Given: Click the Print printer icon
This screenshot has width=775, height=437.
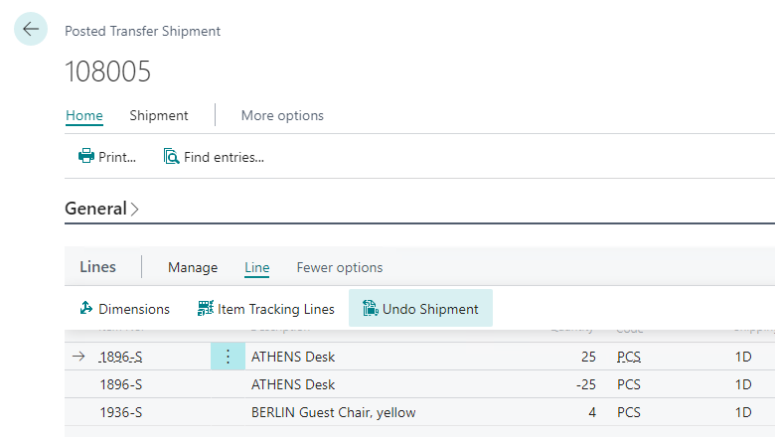Looking at the screenshot, I should tap(86, 156).
